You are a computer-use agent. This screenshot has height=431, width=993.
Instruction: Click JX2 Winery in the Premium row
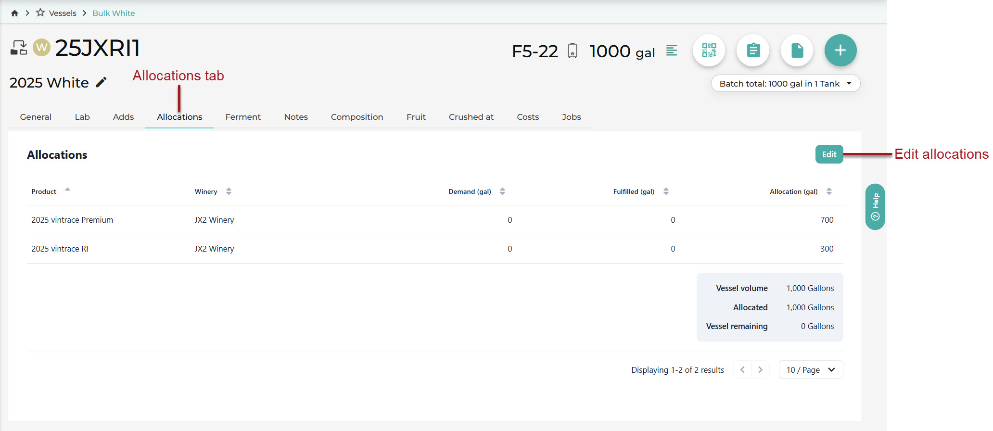point(214,220)
